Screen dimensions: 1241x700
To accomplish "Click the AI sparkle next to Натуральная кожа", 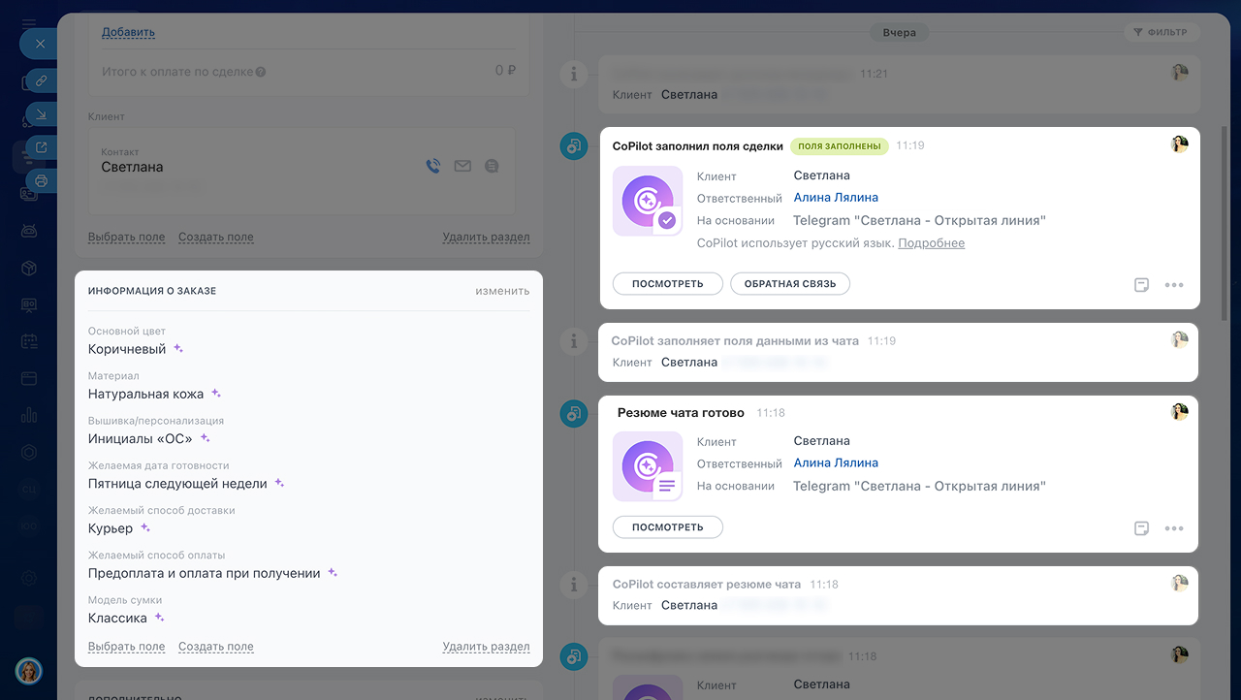I will tap(216, 394).
